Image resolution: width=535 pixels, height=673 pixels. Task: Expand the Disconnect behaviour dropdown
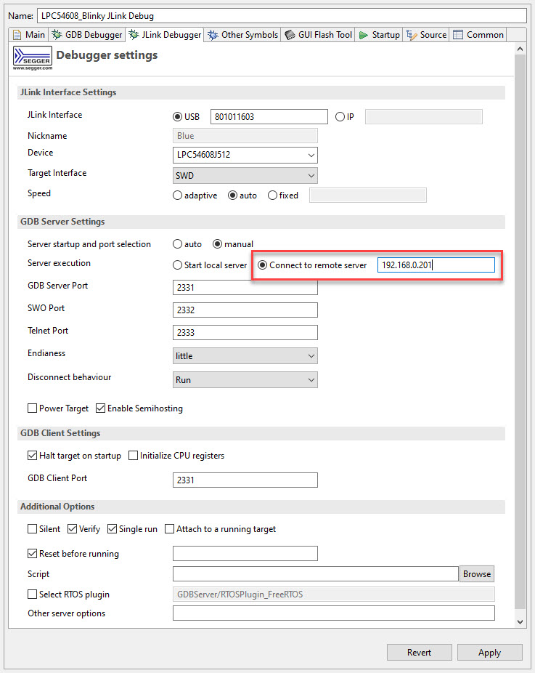pyautogui.click(x=246, y=380)
